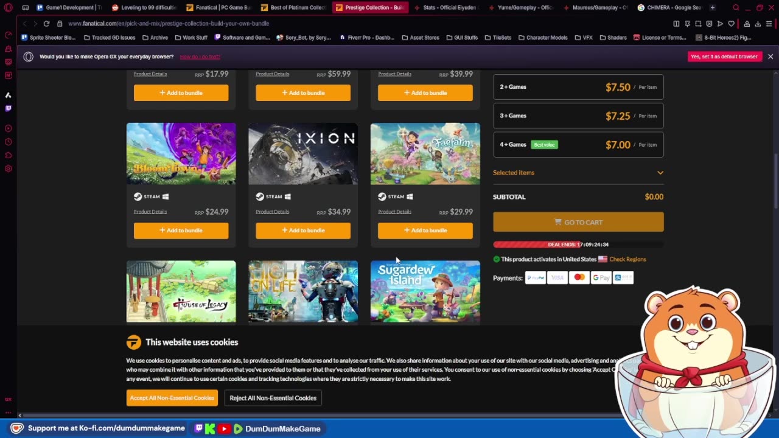Expand the Selected items section
Image resolution: width=779 pixels, height=438 pixels.
pos(578,173)
